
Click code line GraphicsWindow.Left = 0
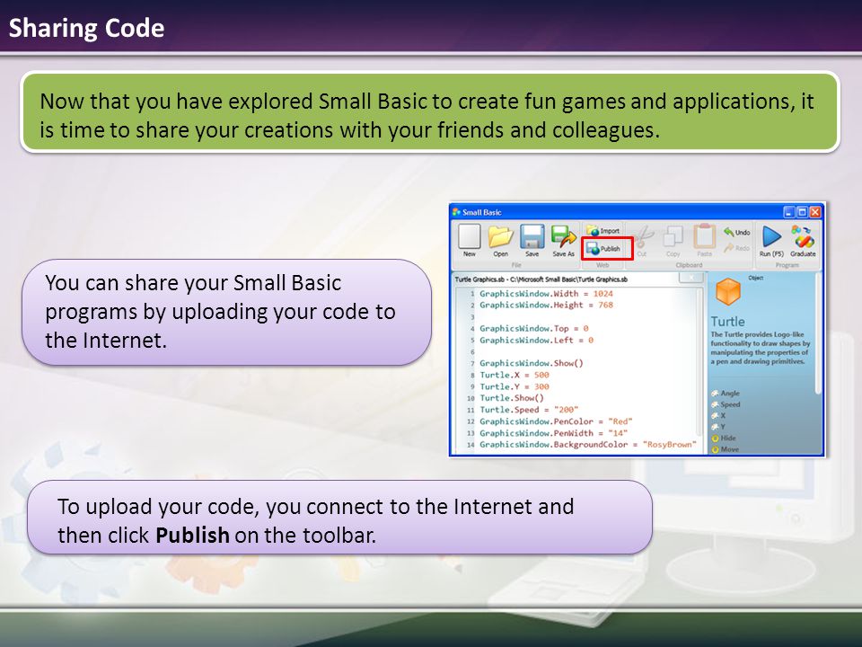(536, 340)
